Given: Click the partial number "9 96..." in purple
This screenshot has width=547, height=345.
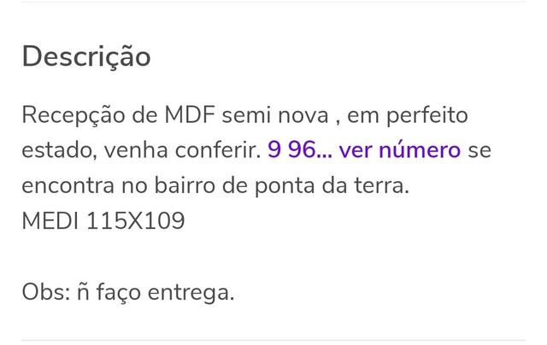Looking at the screenshot, I should pos(299,150).
